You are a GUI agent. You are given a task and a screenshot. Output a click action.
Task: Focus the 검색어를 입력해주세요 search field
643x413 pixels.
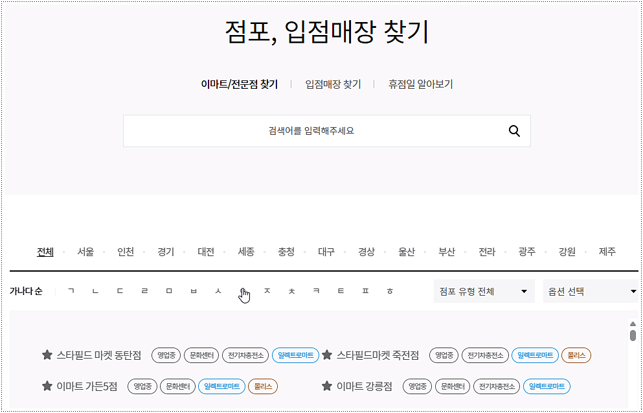click(x=327, y=131)
